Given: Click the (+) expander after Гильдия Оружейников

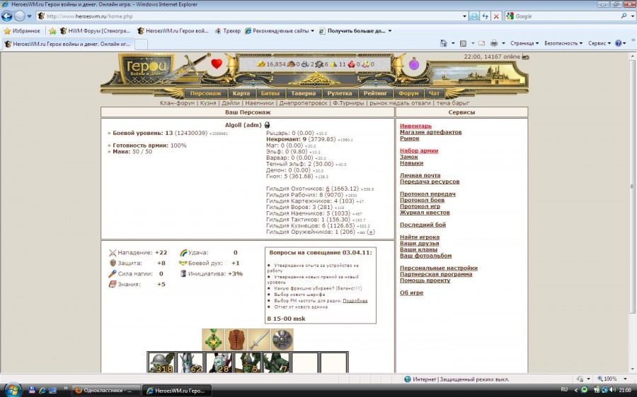Looking at the screenshot, I should pos(370,232).
